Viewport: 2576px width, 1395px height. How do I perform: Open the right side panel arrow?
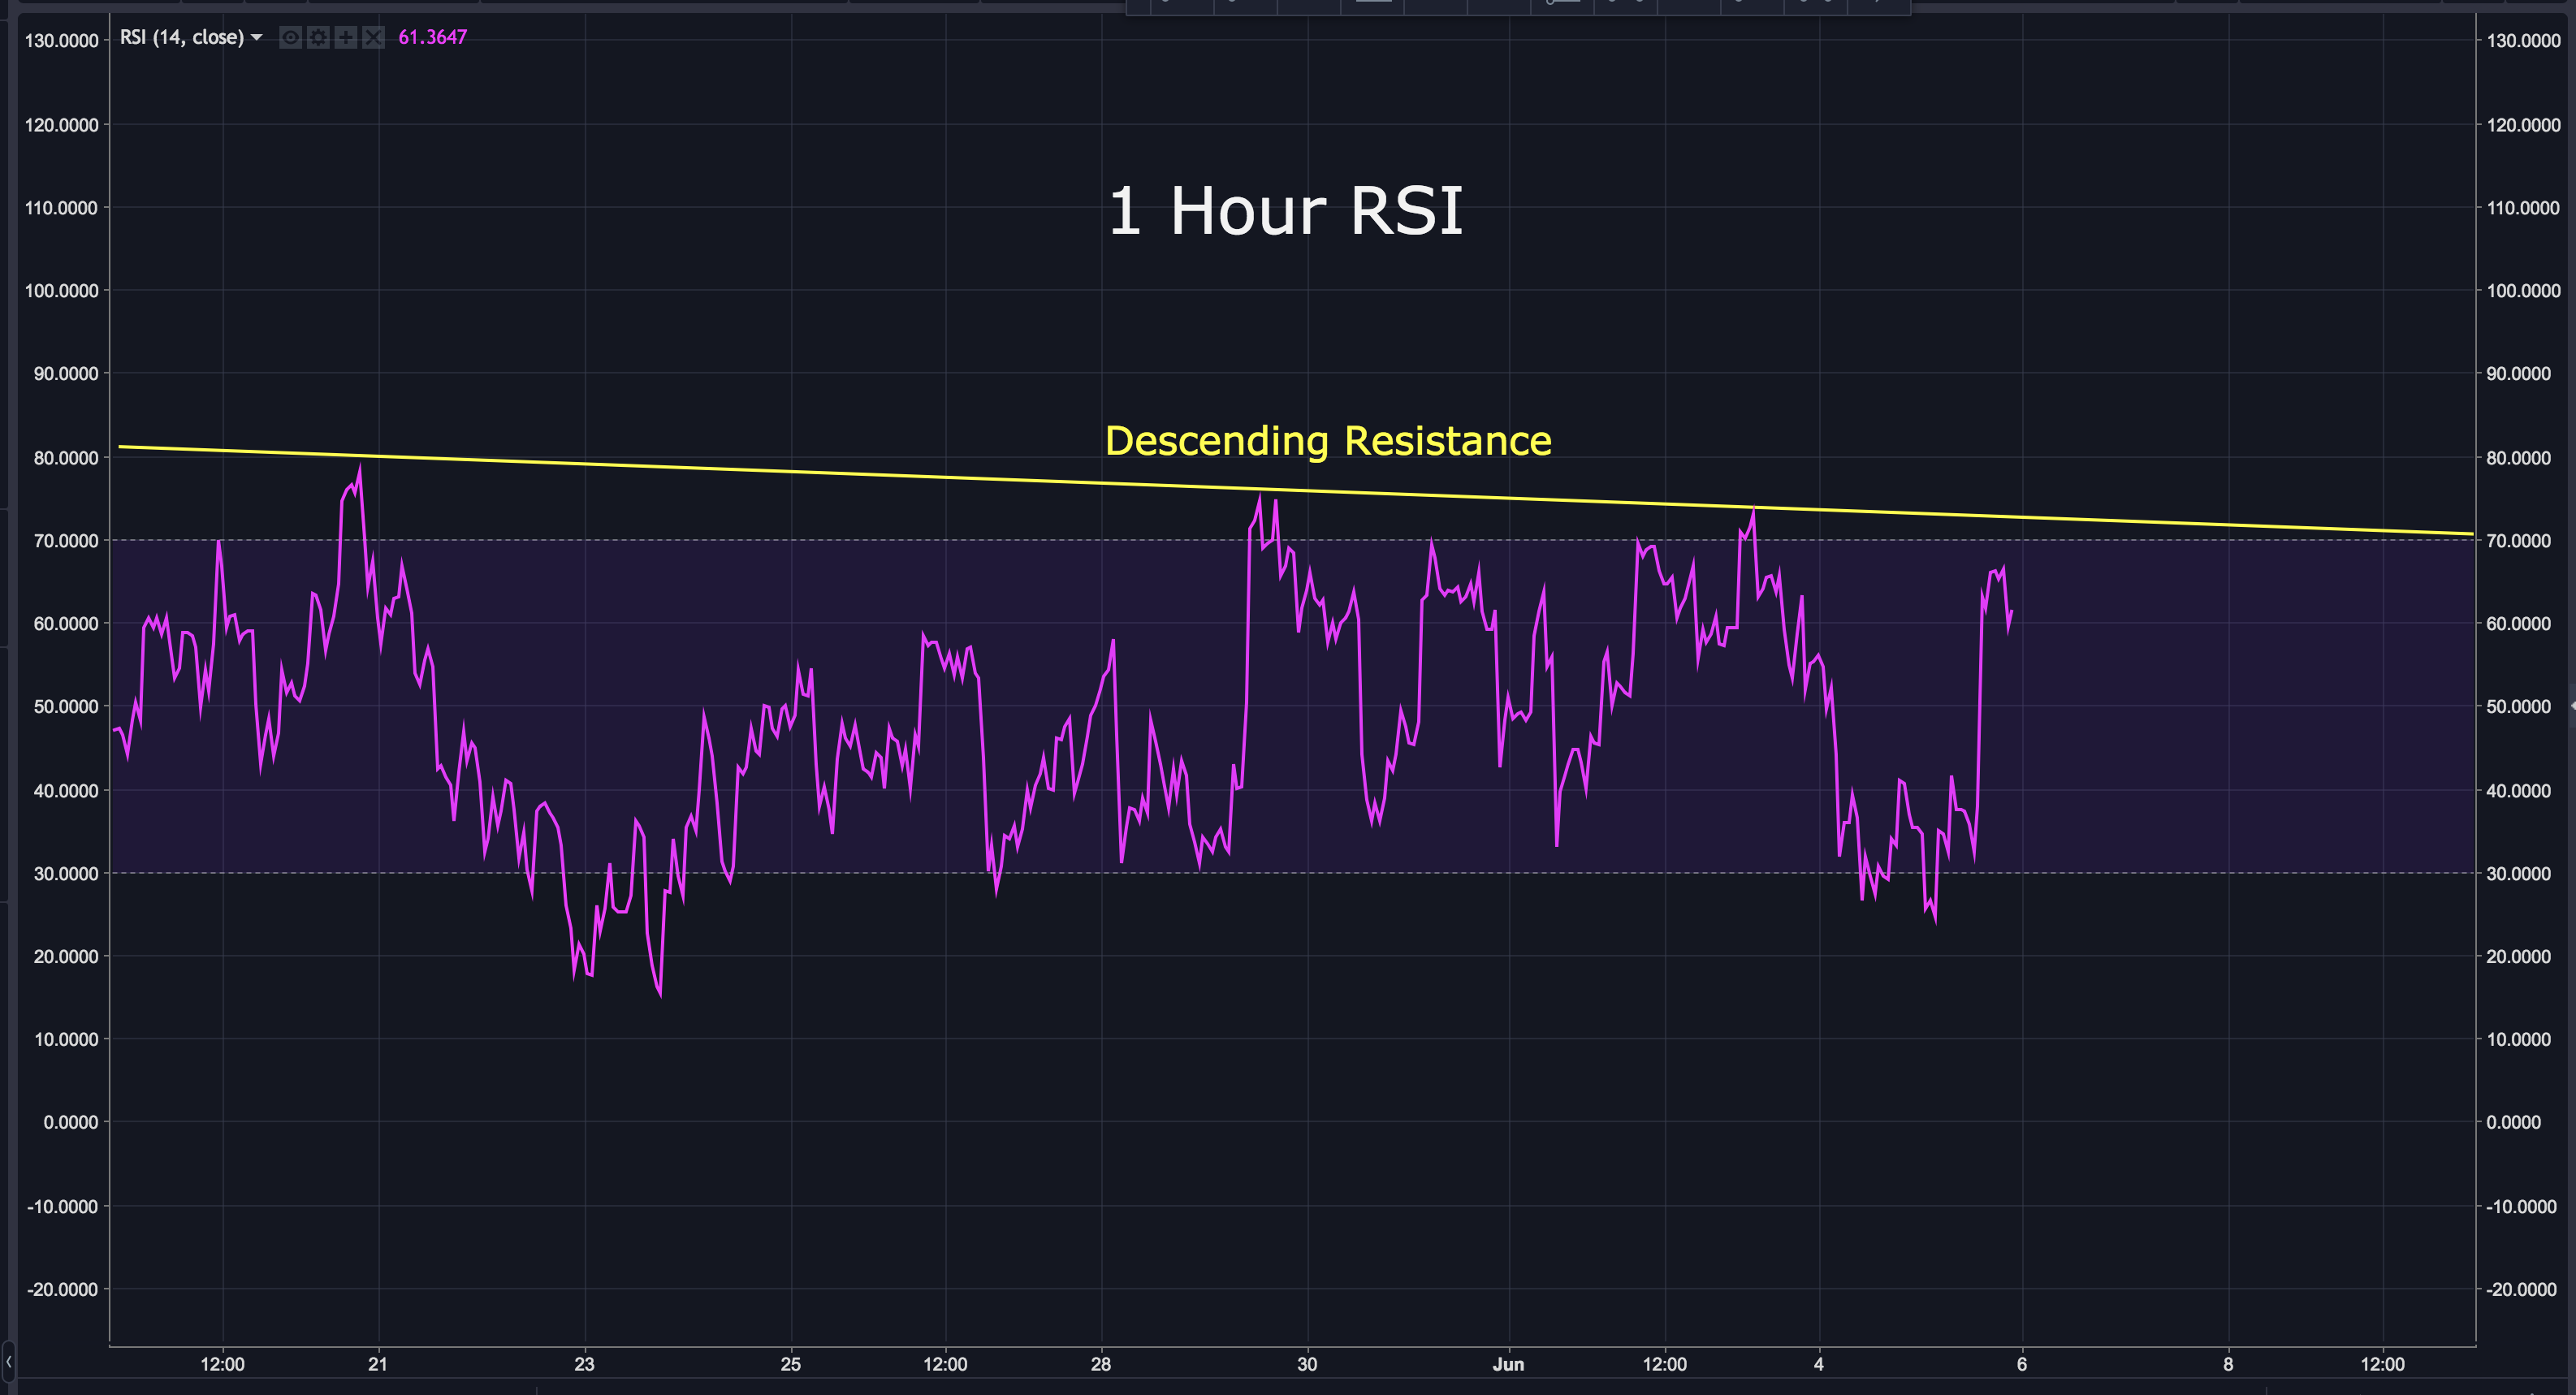tap(2572, 706)
